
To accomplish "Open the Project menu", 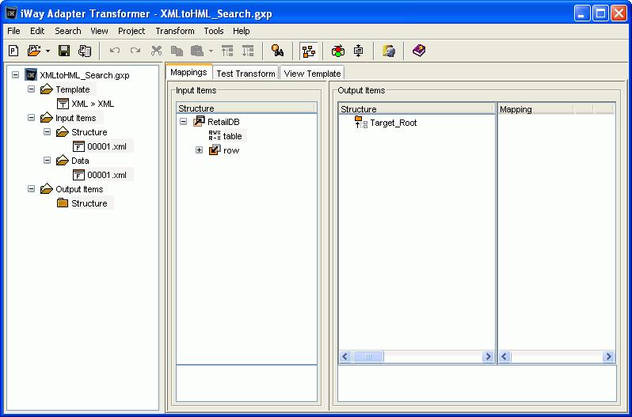I will pyautogui.click(x=131, y=31).
